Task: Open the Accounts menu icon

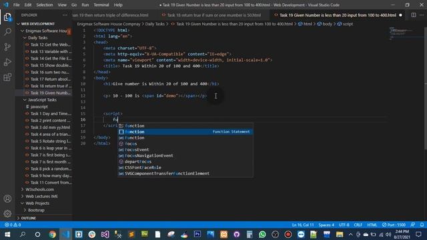Action: pos(7,199)
